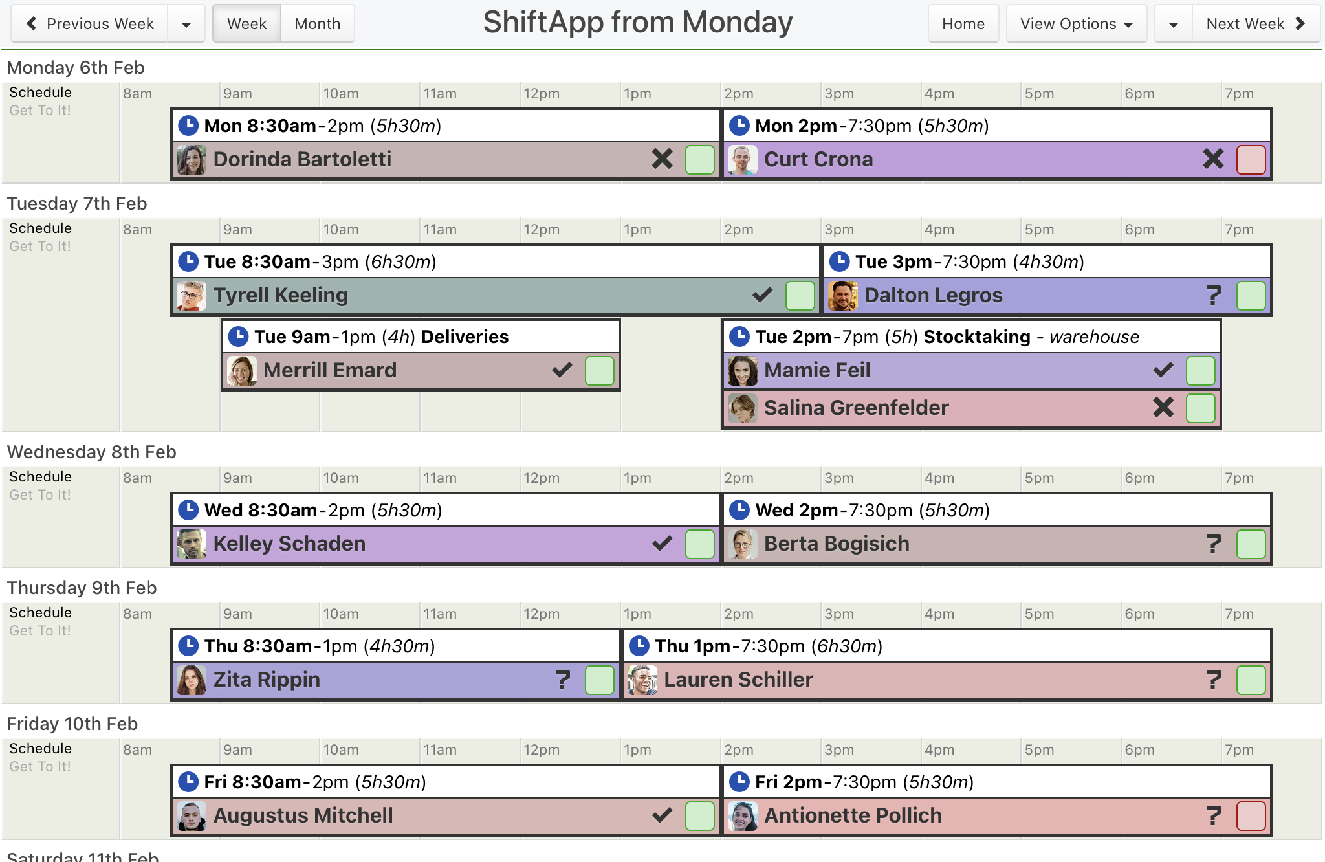Switch to the Month view tab
Viewport: 1325px width, 862px height.
[317, 24]
